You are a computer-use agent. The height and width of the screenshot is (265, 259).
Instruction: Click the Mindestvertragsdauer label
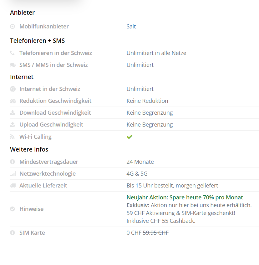point(49,162)
